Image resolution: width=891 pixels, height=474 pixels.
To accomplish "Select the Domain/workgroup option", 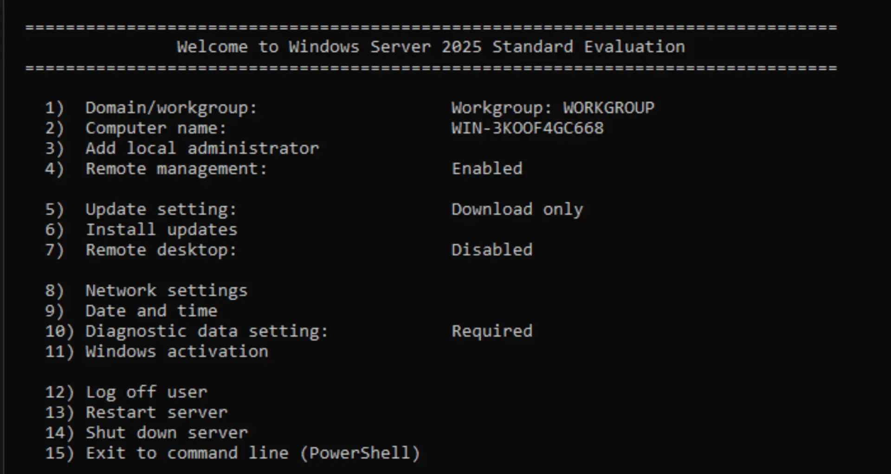I will (x=171, y=107).
